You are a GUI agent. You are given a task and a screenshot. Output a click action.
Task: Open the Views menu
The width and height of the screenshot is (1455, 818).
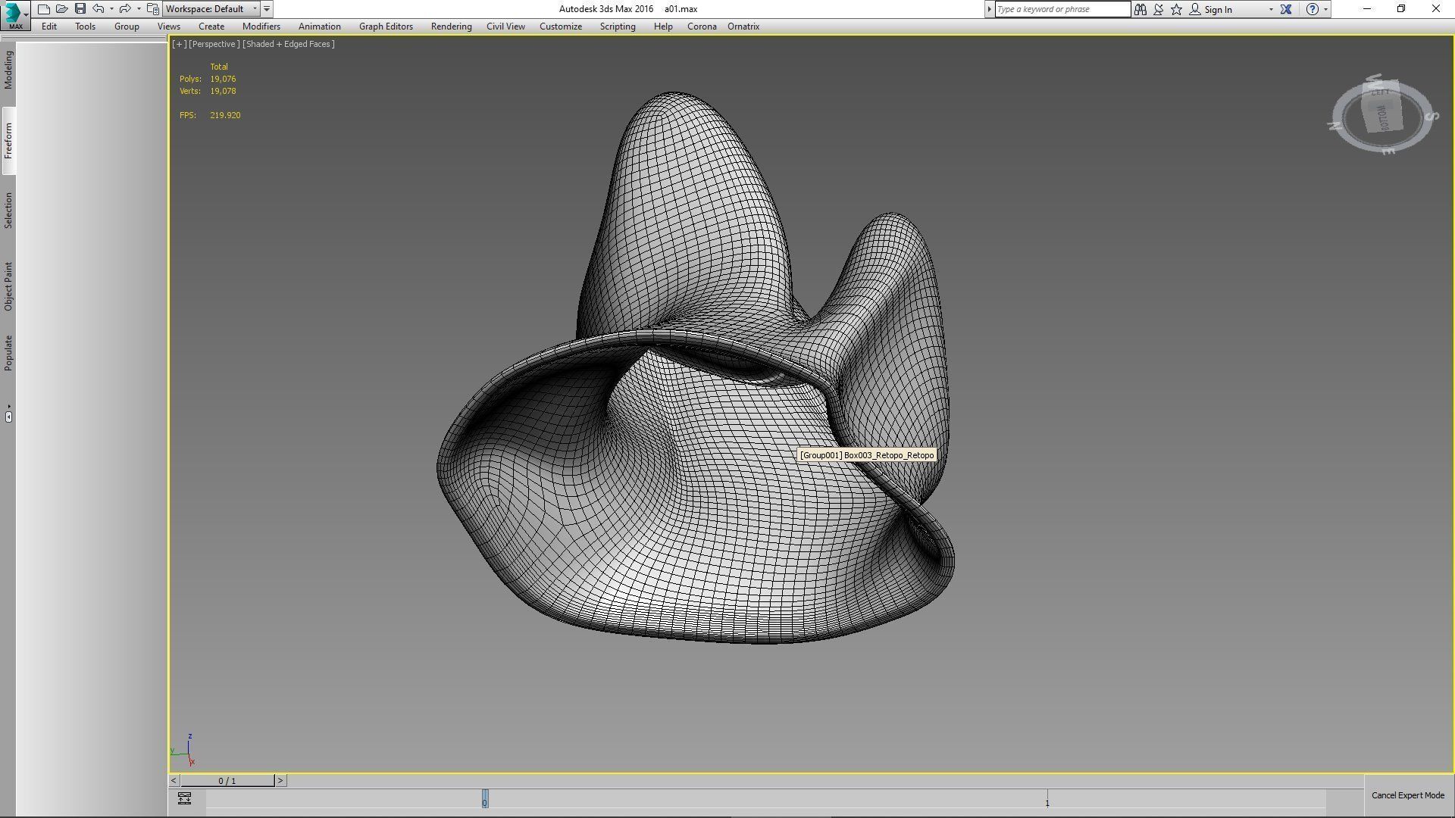pyautogui.click(x=169, y=27)
